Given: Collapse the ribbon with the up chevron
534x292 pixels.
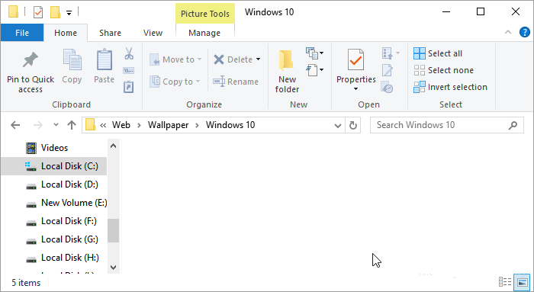Looking at the screenshot, I should point(508,32).
